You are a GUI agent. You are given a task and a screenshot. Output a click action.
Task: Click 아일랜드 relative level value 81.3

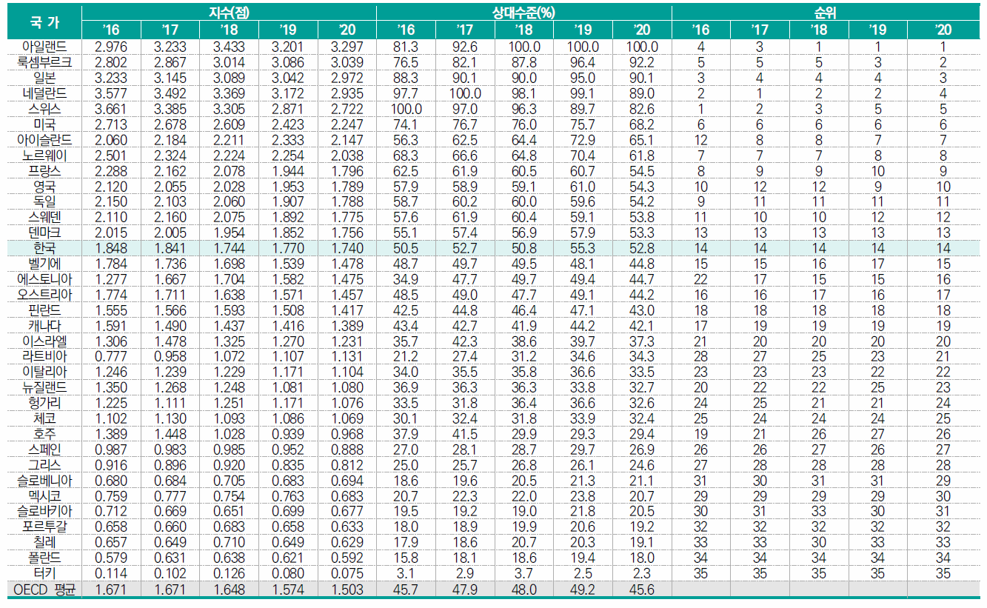point(406,46)
